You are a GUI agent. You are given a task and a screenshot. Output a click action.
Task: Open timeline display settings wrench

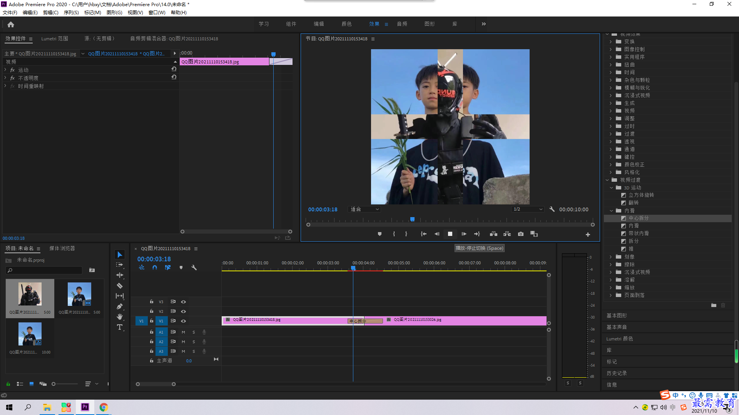(x=194, y=267)
